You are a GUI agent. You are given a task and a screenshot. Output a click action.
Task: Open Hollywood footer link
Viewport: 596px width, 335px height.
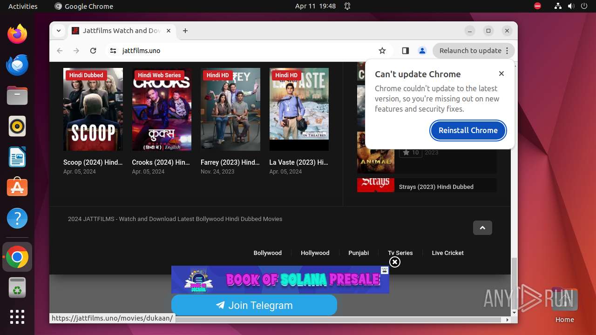pyautogui.click(x=315, y=253)
